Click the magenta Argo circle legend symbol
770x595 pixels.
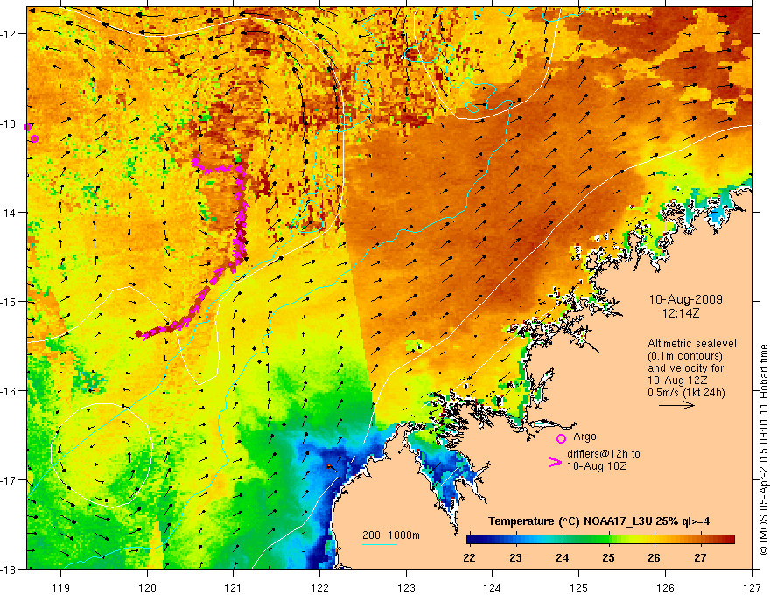point(561,438)
